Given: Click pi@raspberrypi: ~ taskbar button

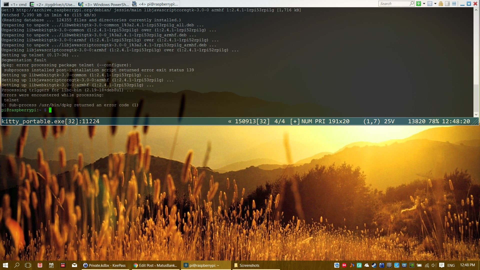Looking at the screenshot, I should tap(205, 265).
